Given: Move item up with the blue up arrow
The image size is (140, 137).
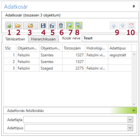Looking at the screenshot, I should (x=114, y=25).
